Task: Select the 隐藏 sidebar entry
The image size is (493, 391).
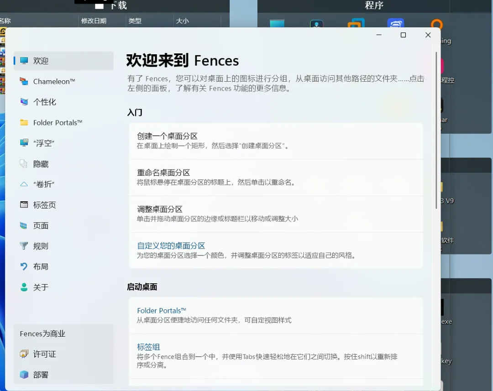Action: tap(41, 164)
